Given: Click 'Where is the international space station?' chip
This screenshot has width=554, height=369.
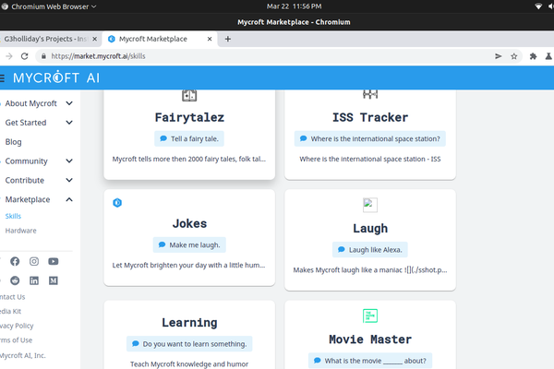Looking at the screenshot, I should (370, 138).
